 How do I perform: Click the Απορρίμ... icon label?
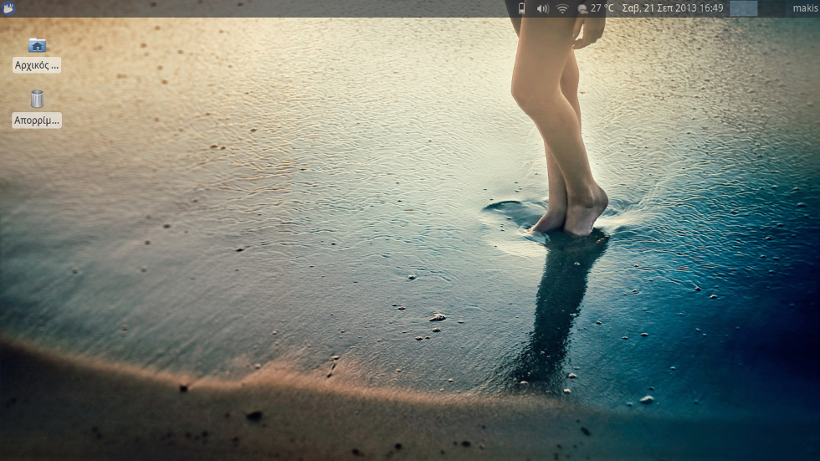click(x=37, y=120)
